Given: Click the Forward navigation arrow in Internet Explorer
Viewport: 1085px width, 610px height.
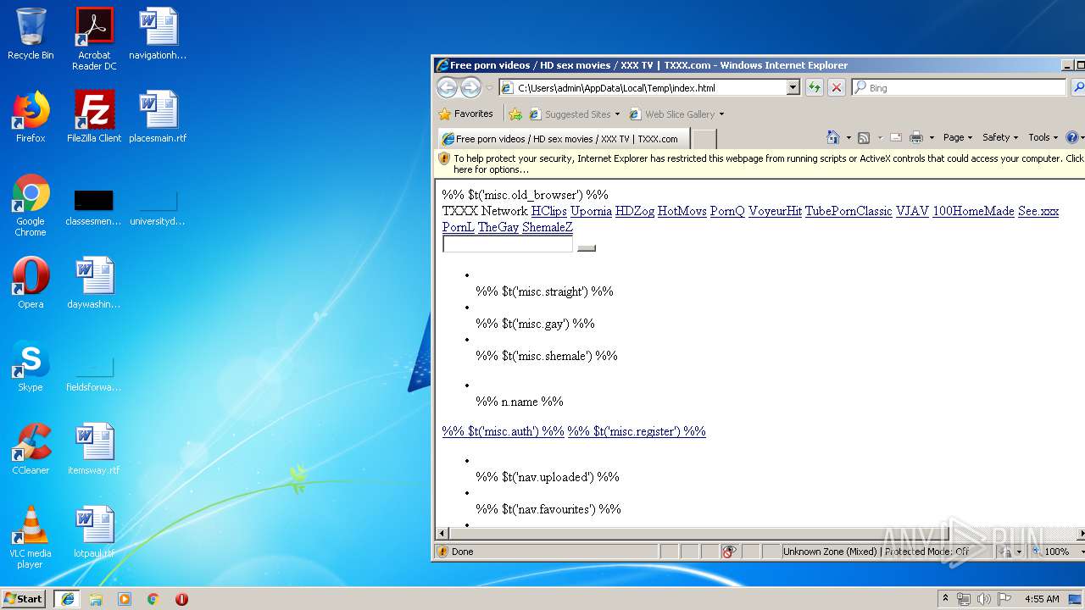Looking at the screenshot, I should click(x=470, y=87).
